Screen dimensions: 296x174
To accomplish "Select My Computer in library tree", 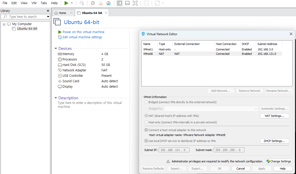I will click(x=22, y=24).
